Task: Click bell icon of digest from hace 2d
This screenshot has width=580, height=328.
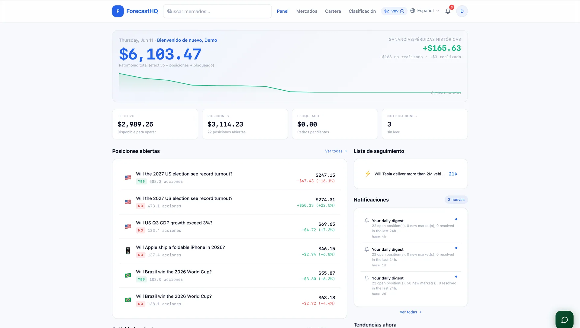Action: coord(366,278)
